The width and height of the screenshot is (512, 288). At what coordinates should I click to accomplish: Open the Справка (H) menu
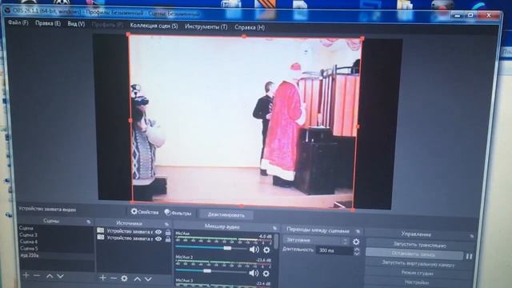[250, 27]
